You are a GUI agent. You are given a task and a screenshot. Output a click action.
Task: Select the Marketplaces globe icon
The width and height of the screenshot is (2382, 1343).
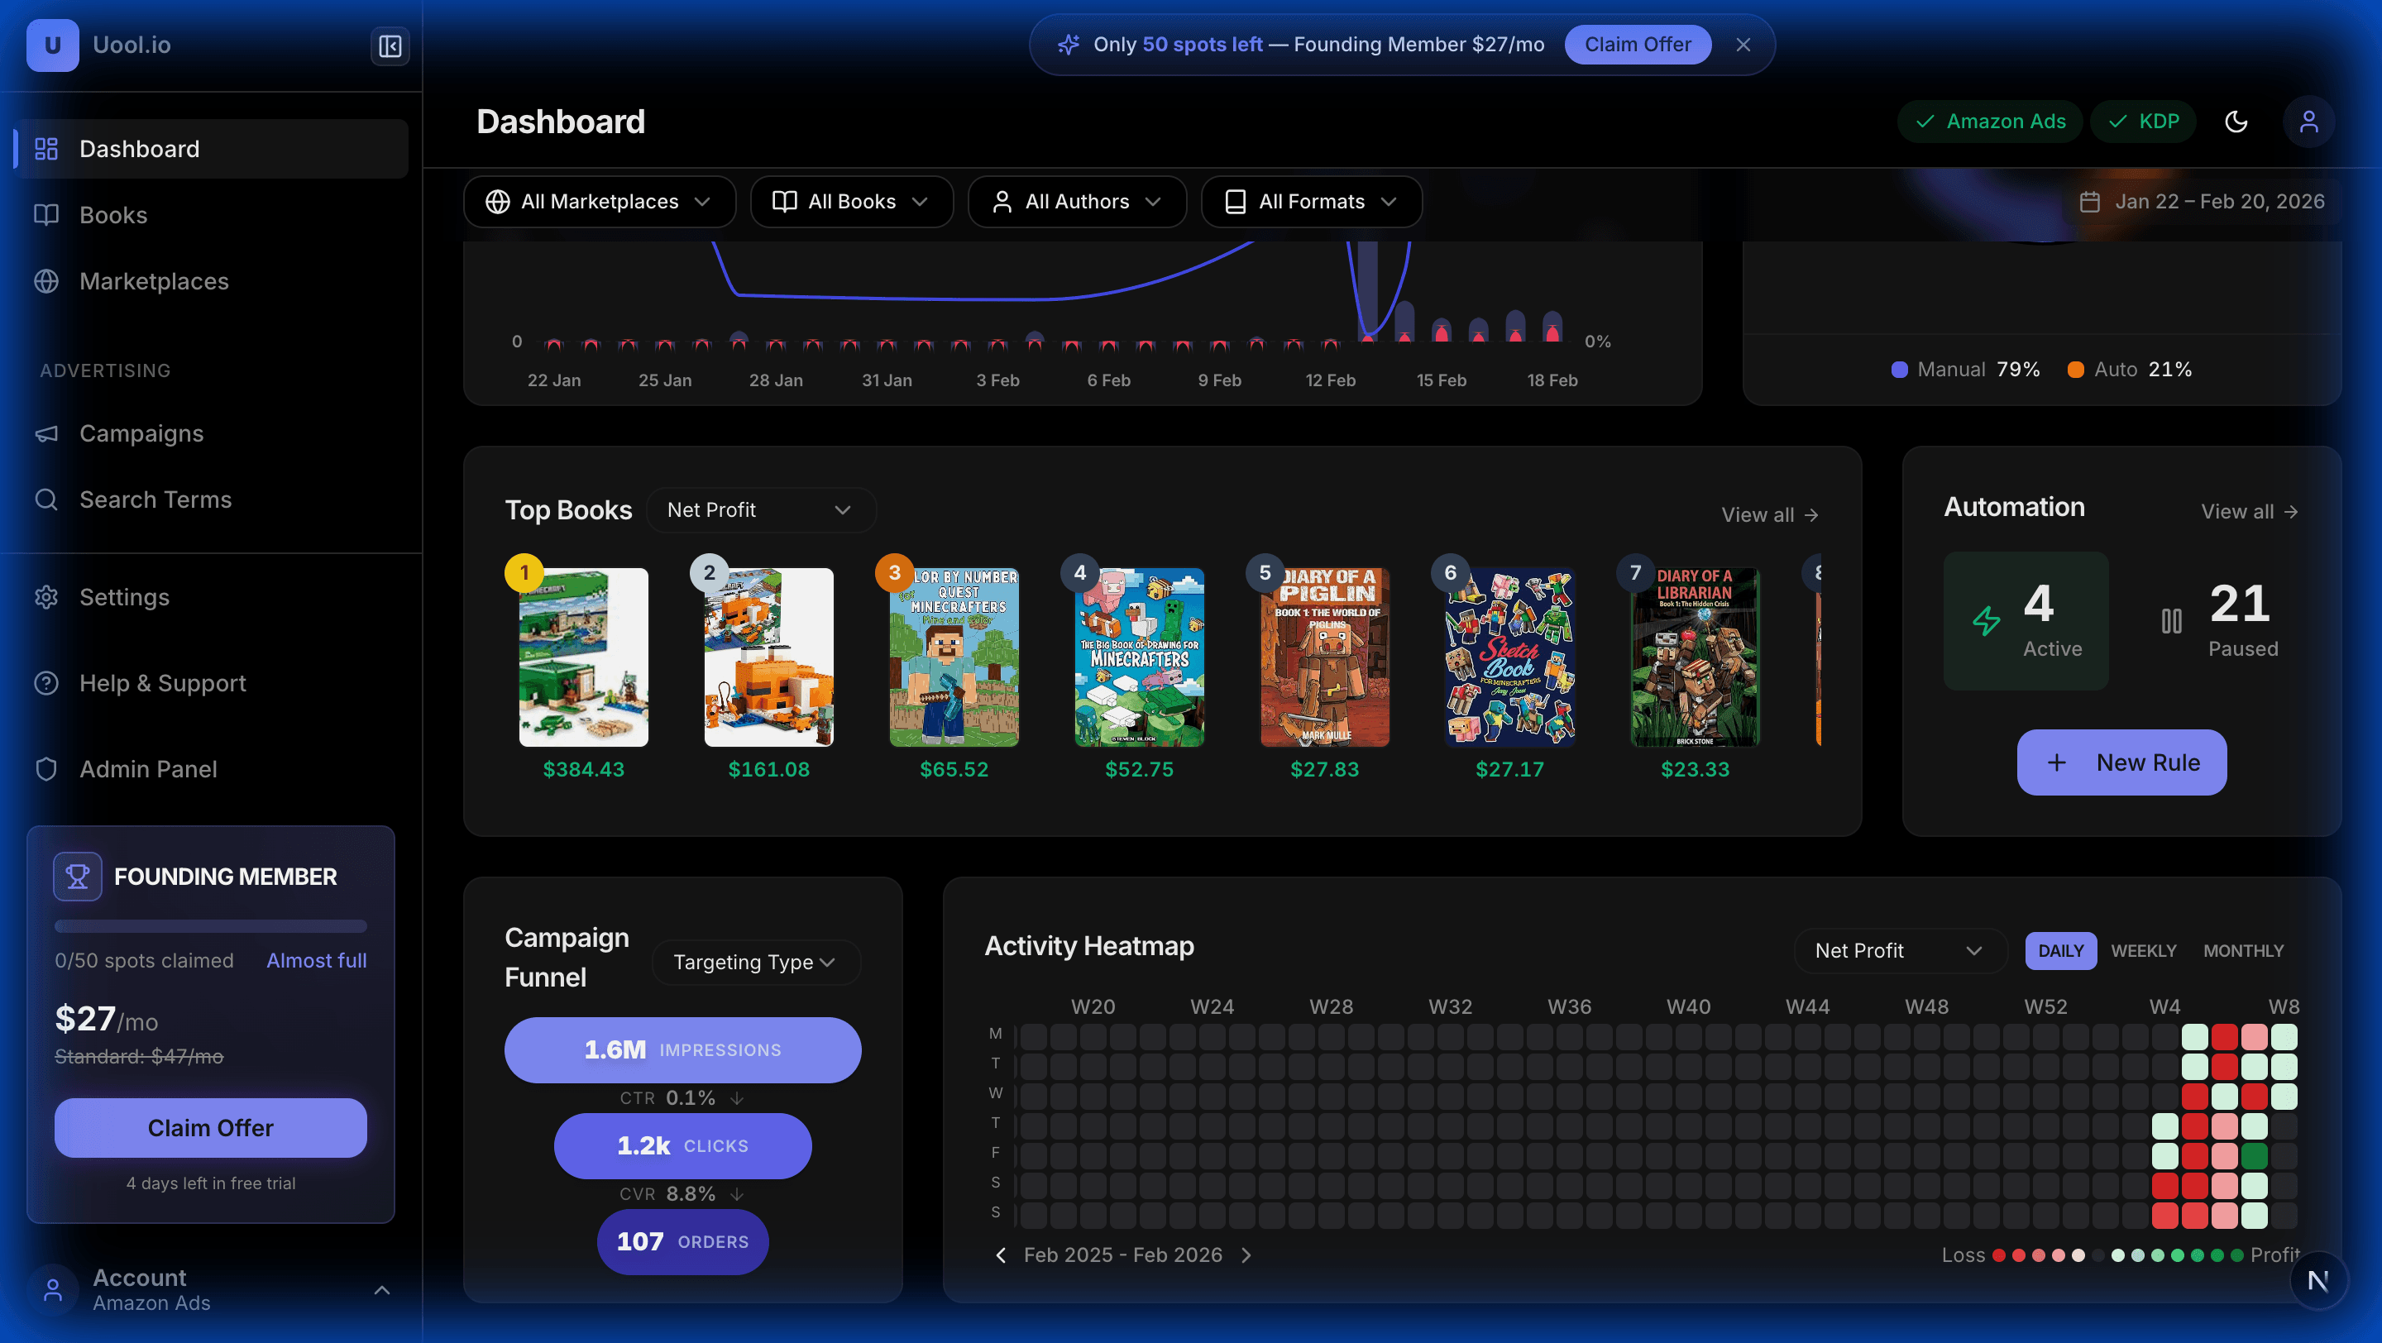click(46, 281)
